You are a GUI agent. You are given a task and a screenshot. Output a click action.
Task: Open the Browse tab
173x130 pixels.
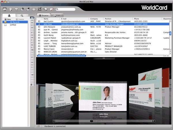[x=44, y=16]
